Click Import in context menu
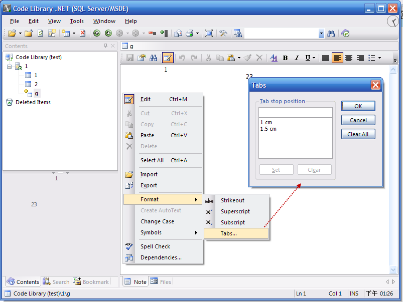 [164, 174]
